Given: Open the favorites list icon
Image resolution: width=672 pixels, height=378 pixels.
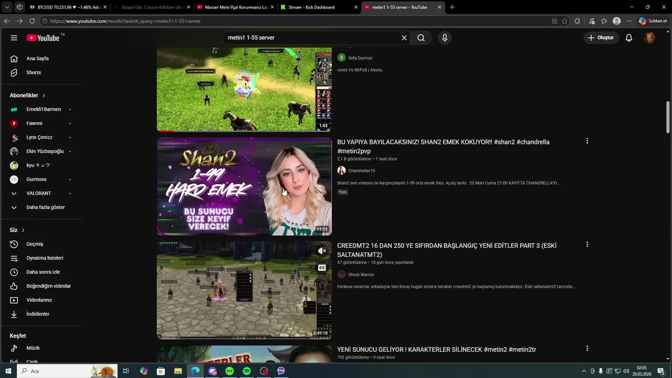Looking at the screenshot, I should [604, 21].
